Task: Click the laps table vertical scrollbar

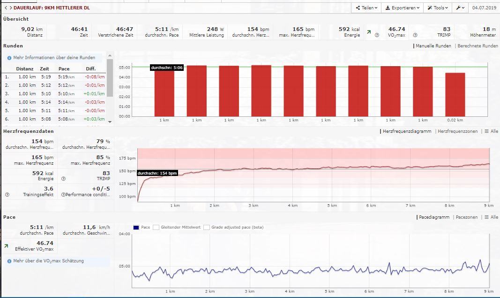Action: (x=110, y=78)
